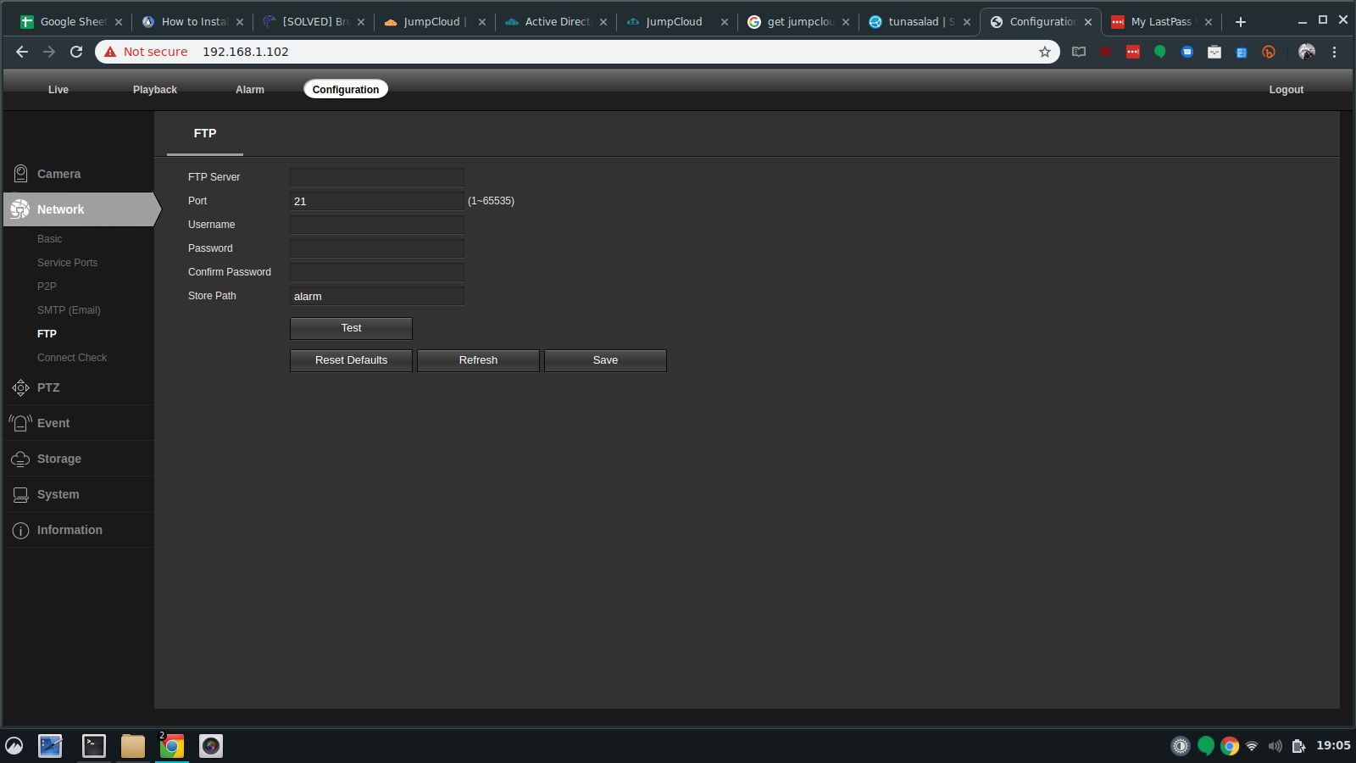Go to the Alarm tab
This screenshot has width=1356, height=763.
250,90
